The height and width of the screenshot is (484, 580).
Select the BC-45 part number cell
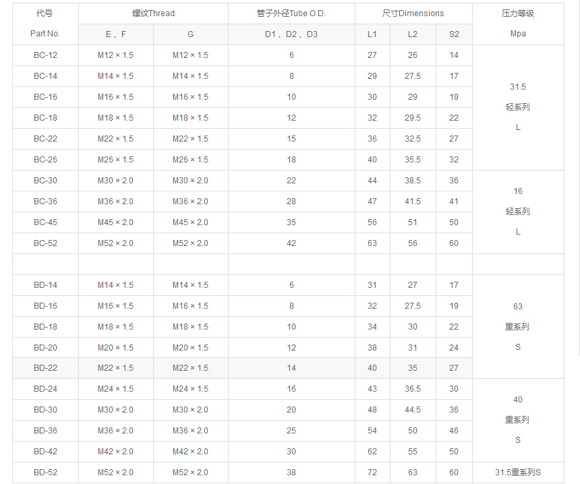(x=45, y=222)
